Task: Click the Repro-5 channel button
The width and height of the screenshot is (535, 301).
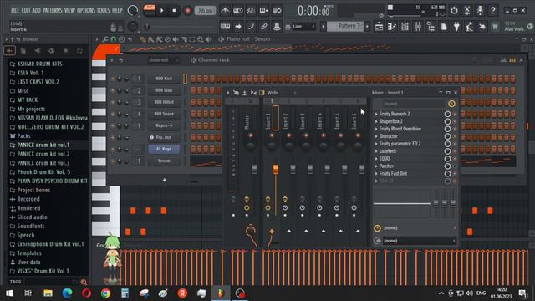Action: (x=164, y=125)
